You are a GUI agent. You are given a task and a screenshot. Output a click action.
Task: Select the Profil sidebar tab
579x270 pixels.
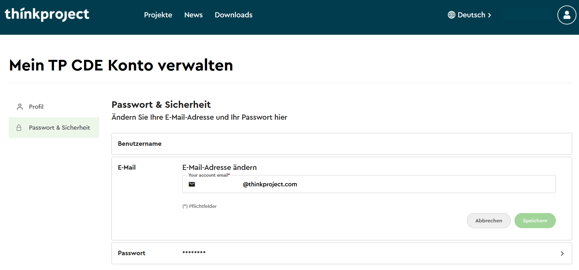[x=36, y=107]
